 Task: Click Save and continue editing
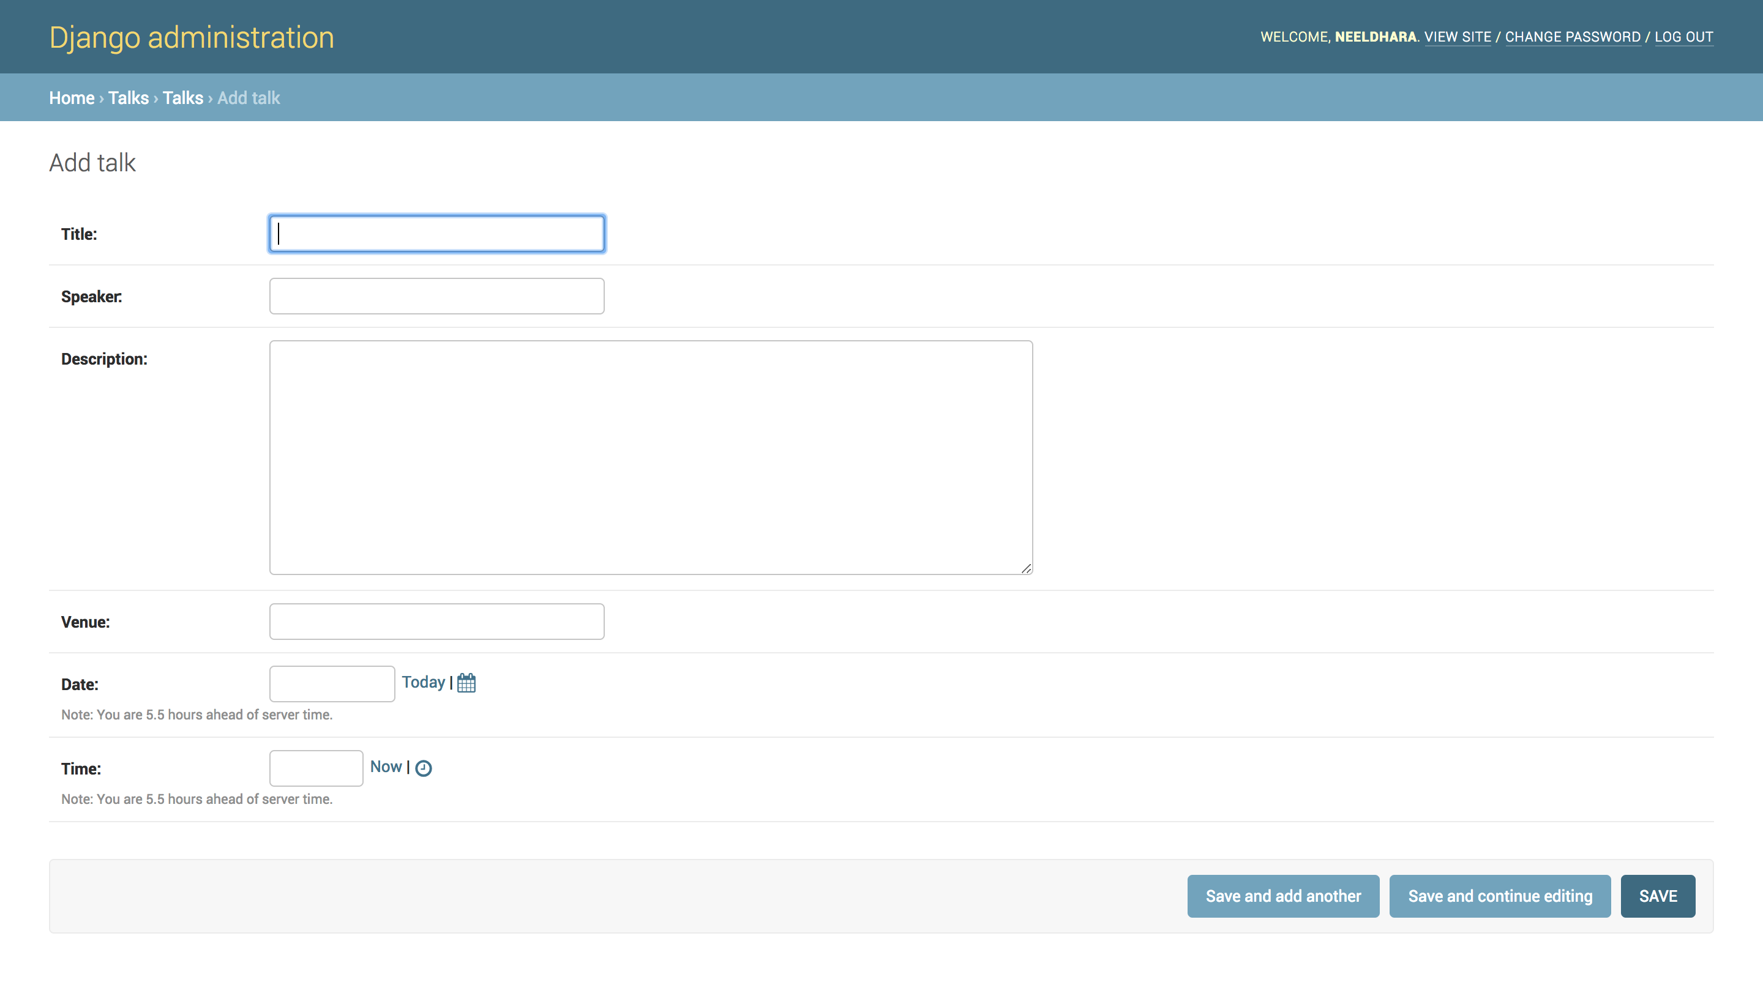coord(1500,896)
